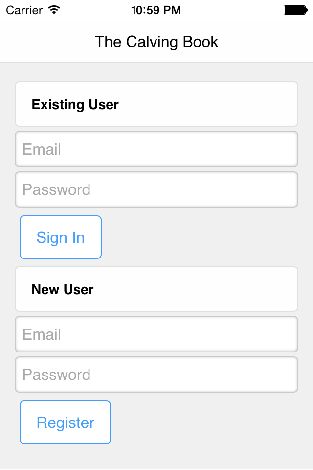Click the Password input above Sign In
The width and height of the screenshot is (313, 470).
coord(156,189)
